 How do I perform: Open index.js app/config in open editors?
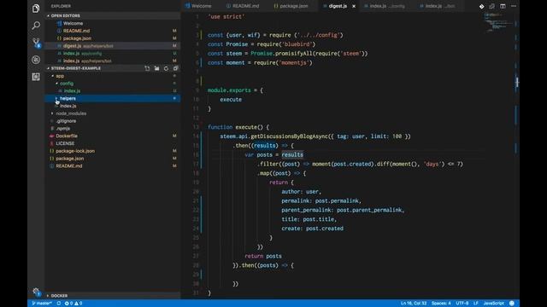(x=83, y=54)
